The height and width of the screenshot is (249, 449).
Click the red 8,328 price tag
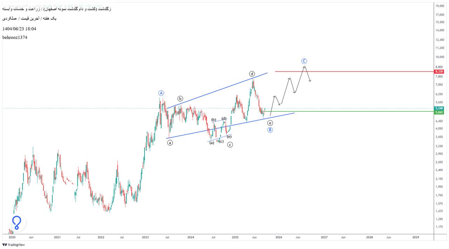pos(439,72)
